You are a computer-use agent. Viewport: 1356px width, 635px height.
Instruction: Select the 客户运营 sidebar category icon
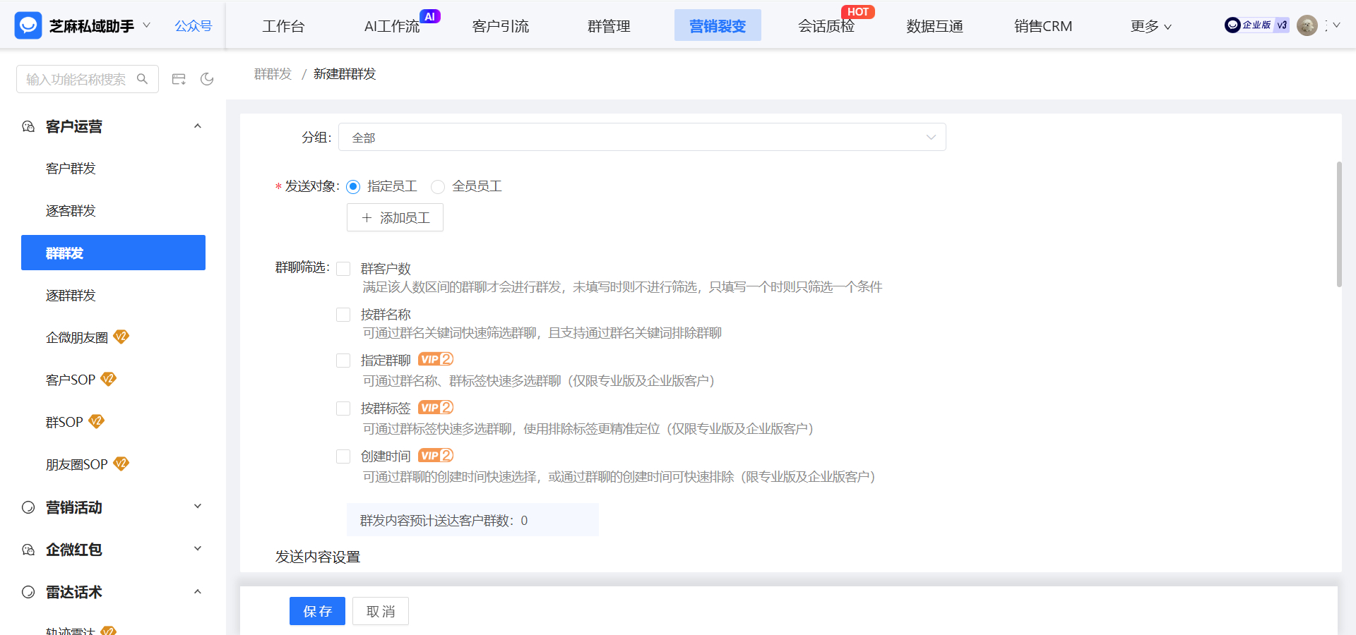pyautogui.click(x=28, y=126)
